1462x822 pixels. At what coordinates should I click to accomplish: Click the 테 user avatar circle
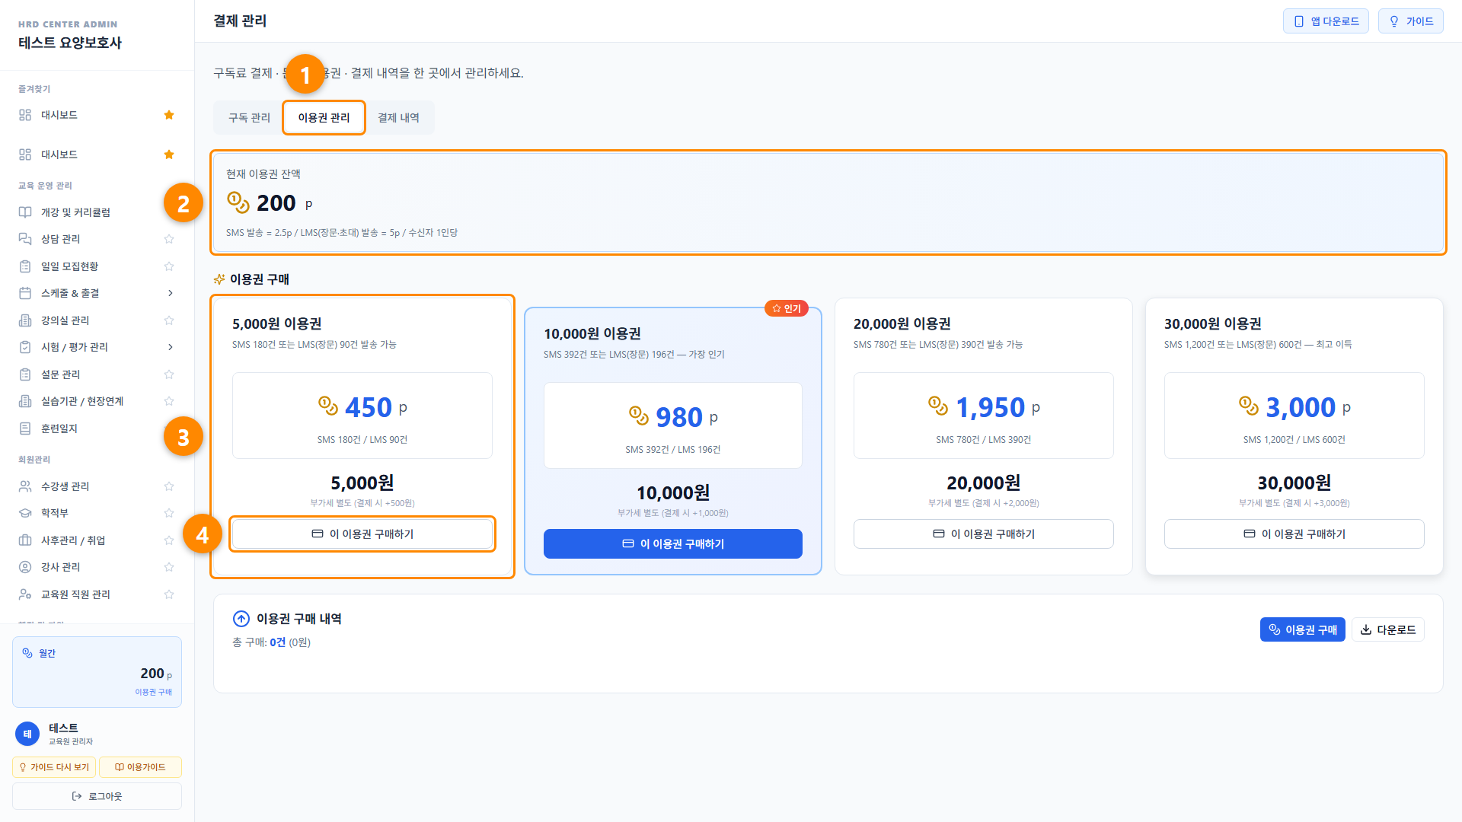tap(27, 734)
